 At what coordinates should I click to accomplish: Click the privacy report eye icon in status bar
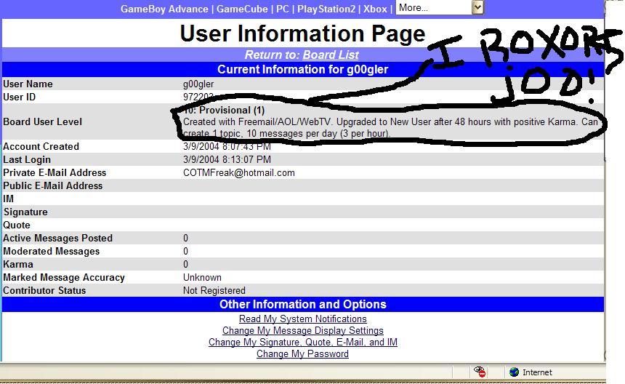point(480,372)
